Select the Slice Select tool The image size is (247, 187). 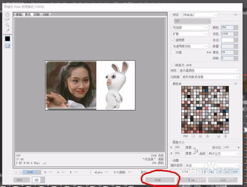tap(7, 20)
